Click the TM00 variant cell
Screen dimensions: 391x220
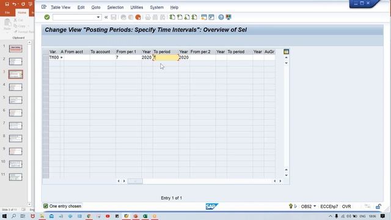click(54, 57)
